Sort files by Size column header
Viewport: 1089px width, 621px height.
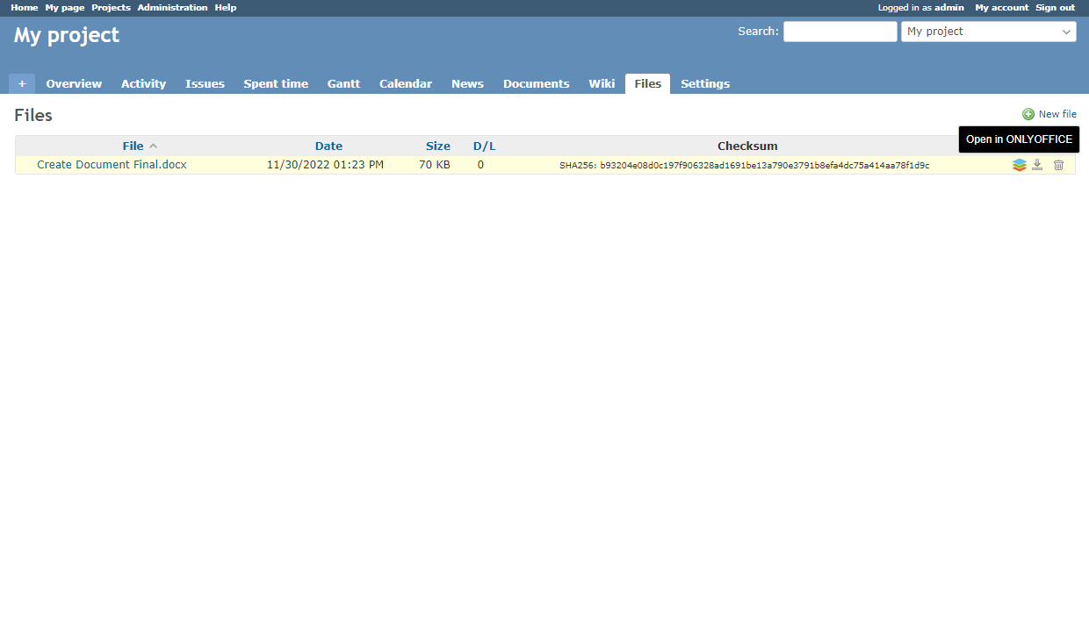pos(437,146)
